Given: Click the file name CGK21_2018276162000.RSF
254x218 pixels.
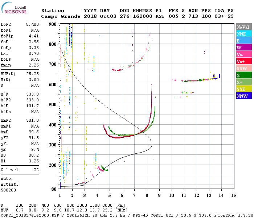Looking at the screenshot, I should pos(30,215).
